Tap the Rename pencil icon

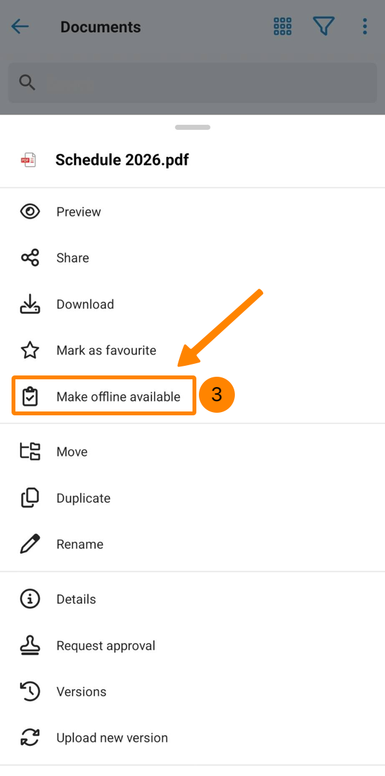(x=30, y=544)
